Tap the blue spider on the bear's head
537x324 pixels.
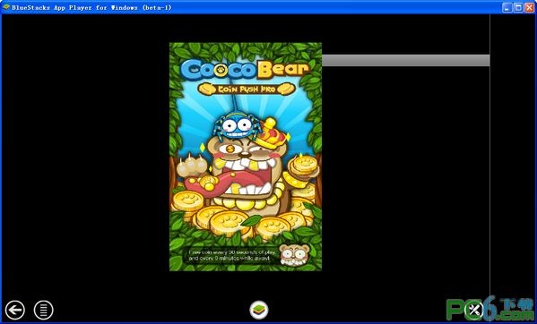point(238,127)
